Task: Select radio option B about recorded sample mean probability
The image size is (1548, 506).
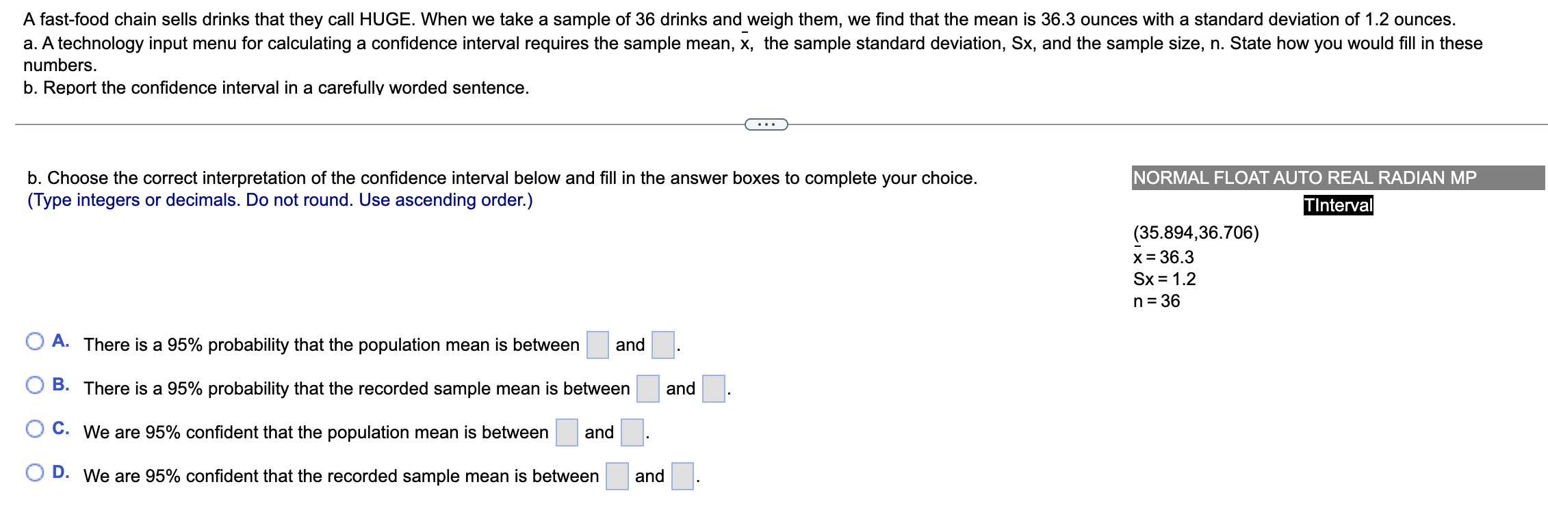Action: click(35, 385)
